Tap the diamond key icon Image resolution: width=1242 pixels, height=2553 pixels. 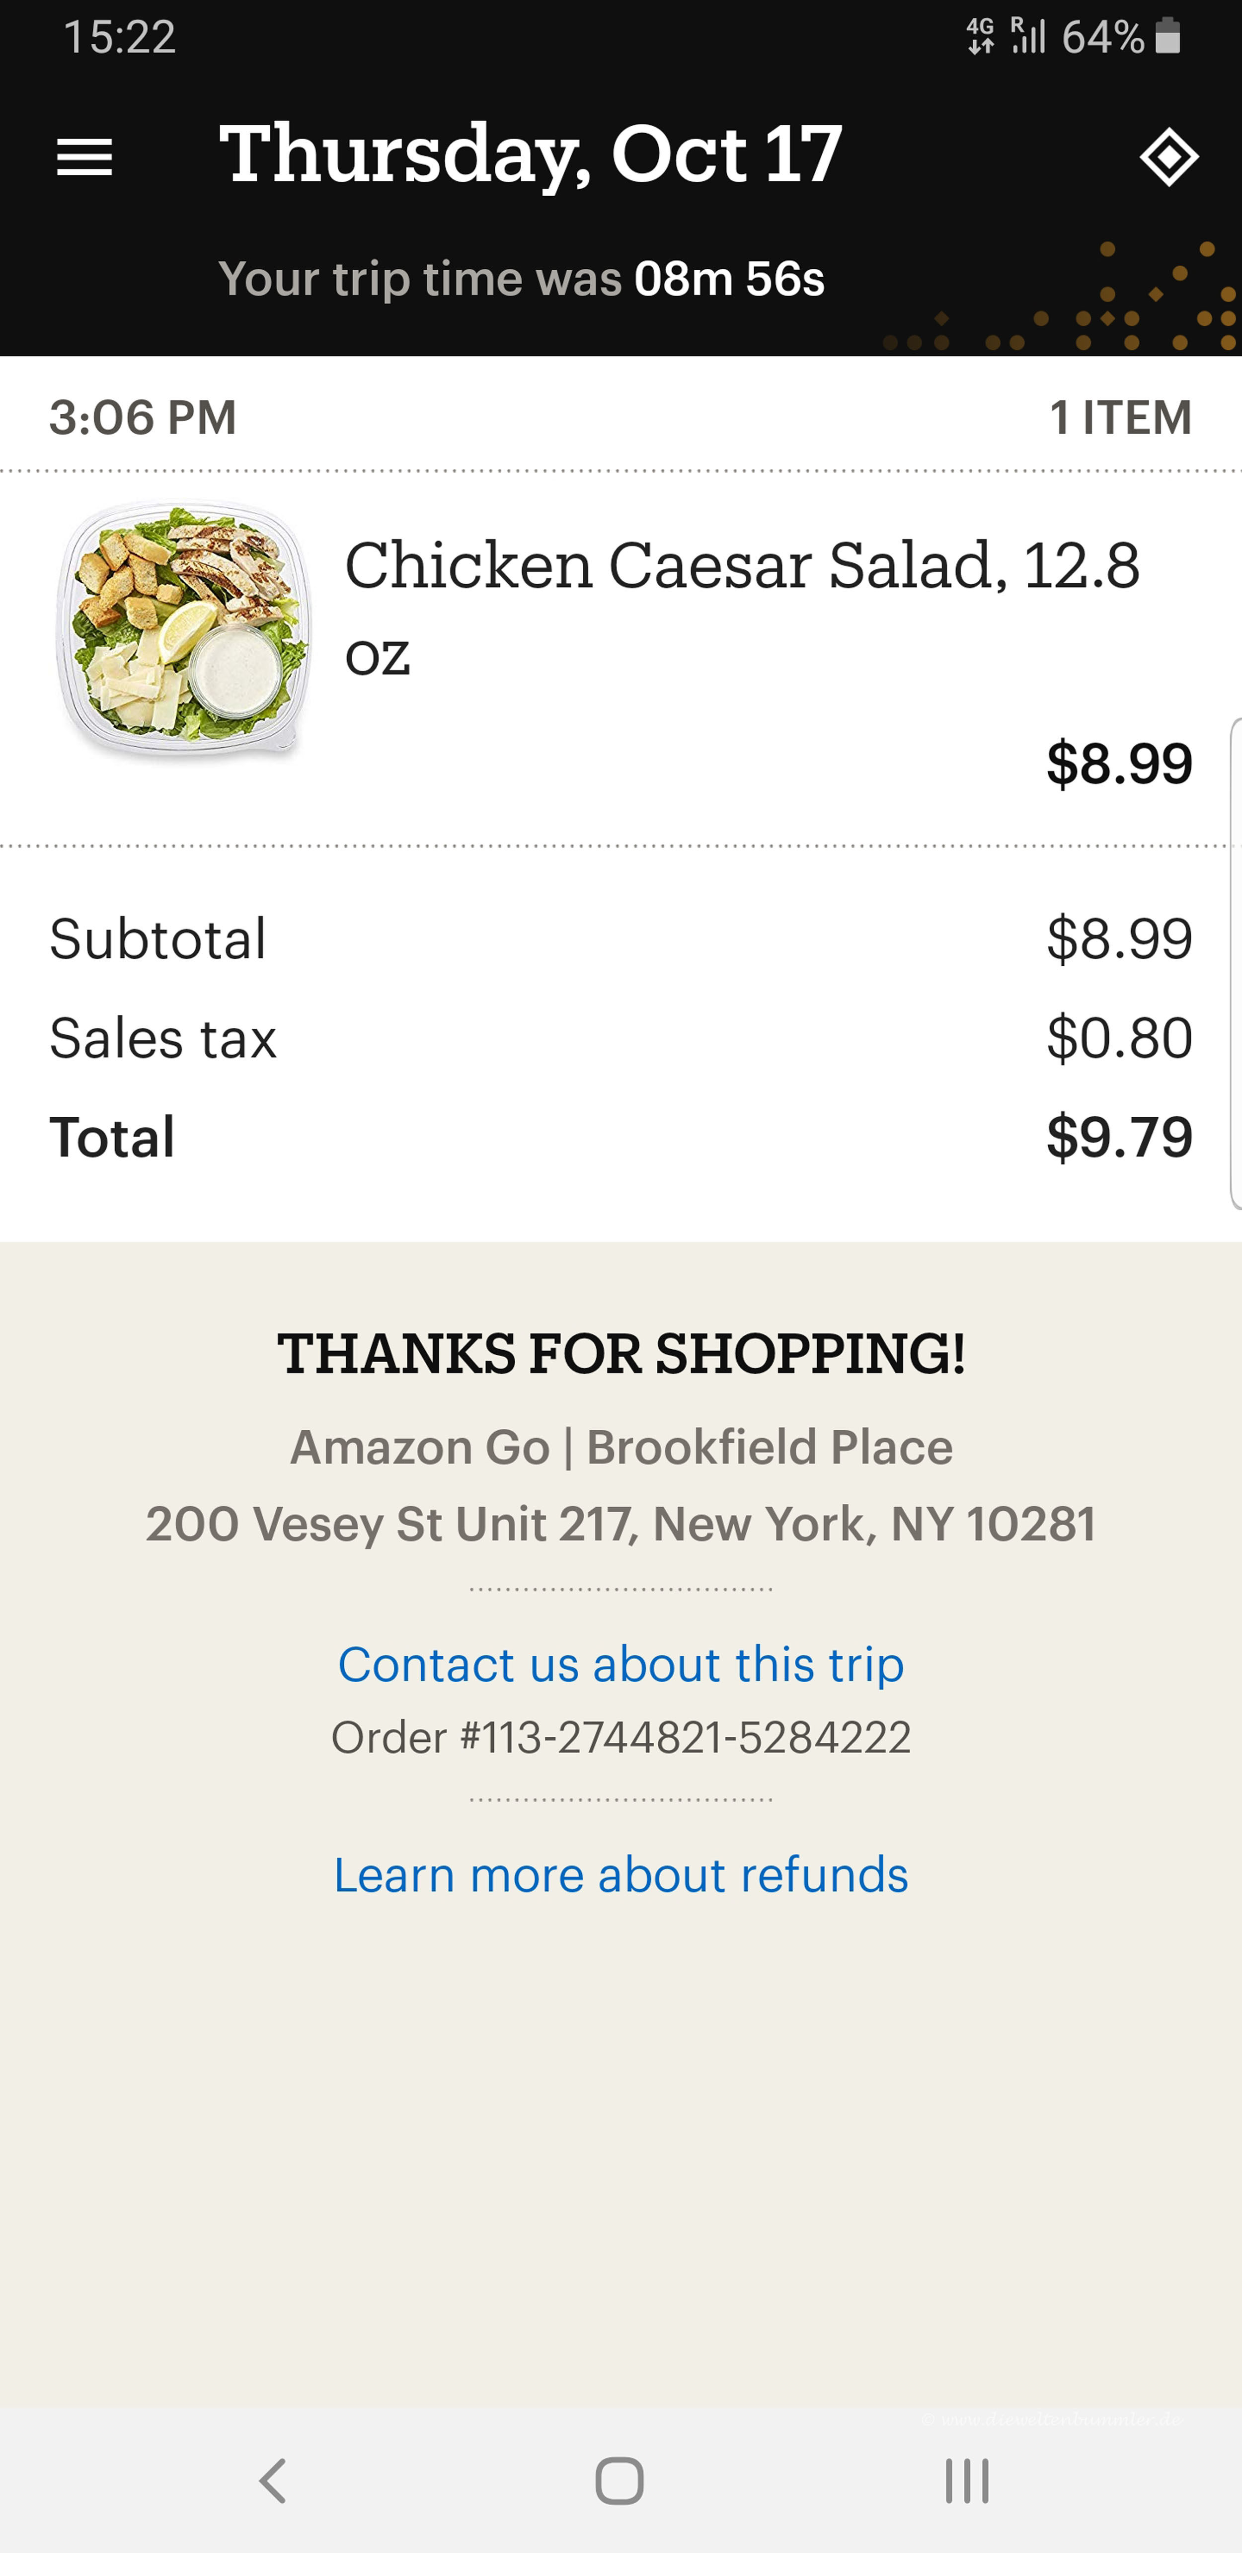[1168, 157]
